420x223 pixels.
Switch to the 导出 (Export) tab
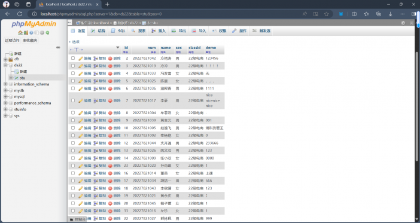pos(178,31)
